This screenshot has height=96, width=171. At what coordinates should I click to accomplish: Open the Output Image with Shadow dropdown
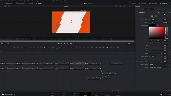[x=158, y=67]
